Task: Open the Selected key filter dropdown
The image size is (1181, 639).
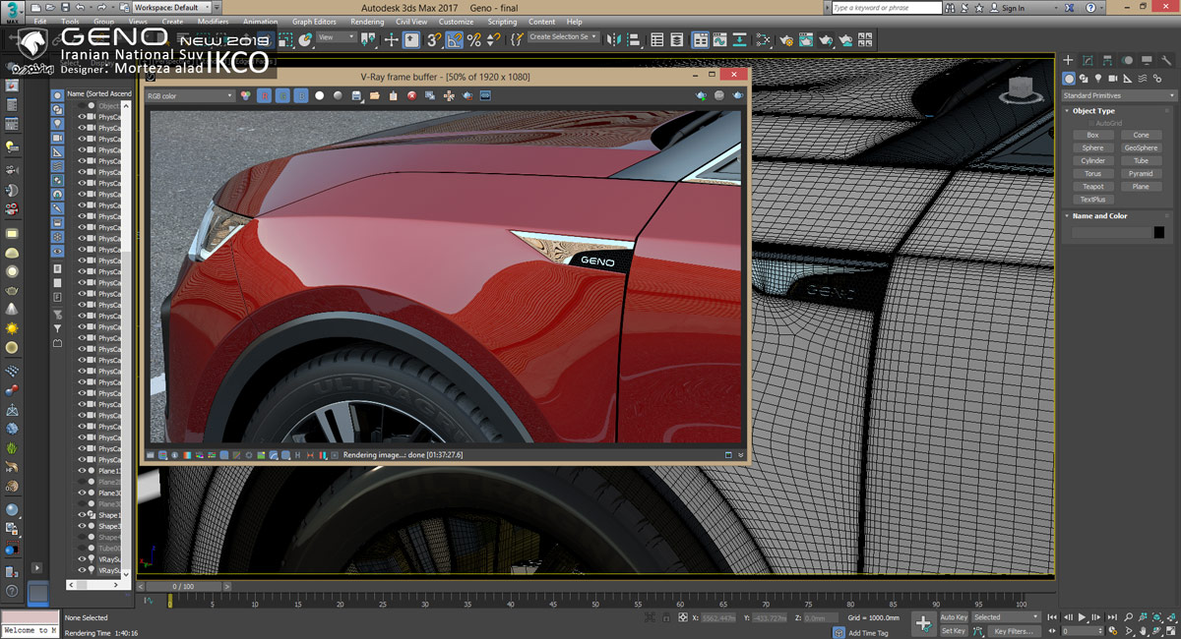Action: pyautogui.click(x=1006, y=617)
